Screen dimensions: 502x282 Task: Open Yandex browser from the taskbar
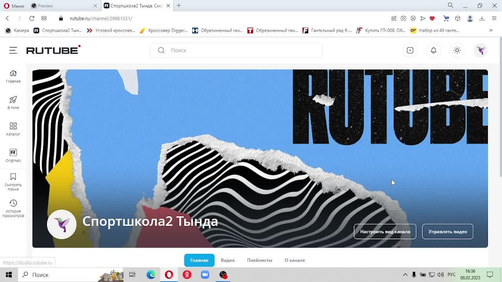pos(187,275)
